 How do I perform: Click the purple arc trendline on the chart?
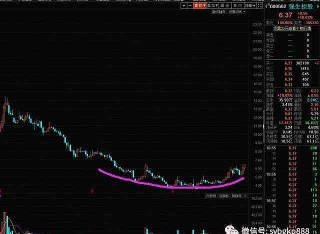[170, 187]
